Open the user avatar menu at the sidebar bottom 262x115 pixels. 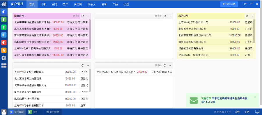(4, 112)
